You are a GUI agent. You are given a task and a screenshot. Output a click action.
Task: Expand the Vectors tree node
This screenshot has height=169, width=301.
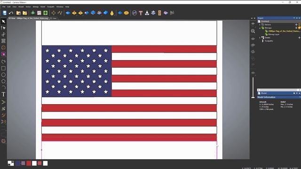260,25
